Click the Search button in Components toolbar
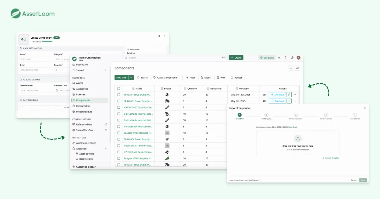Screen dimensions: 380x199 pos(142,78)
